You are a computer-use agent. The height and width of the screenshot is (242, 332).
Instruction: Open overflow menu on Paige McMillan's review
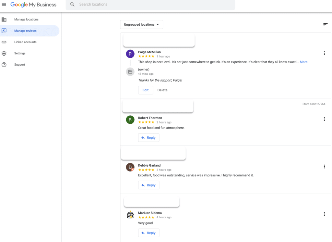coord(324,53)
